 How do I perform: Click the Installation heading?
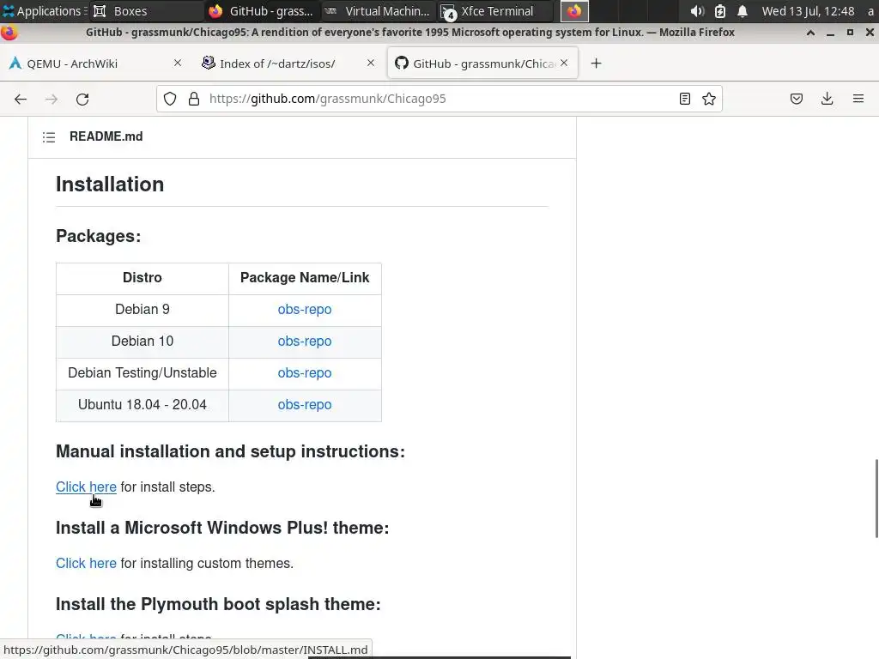110,184
